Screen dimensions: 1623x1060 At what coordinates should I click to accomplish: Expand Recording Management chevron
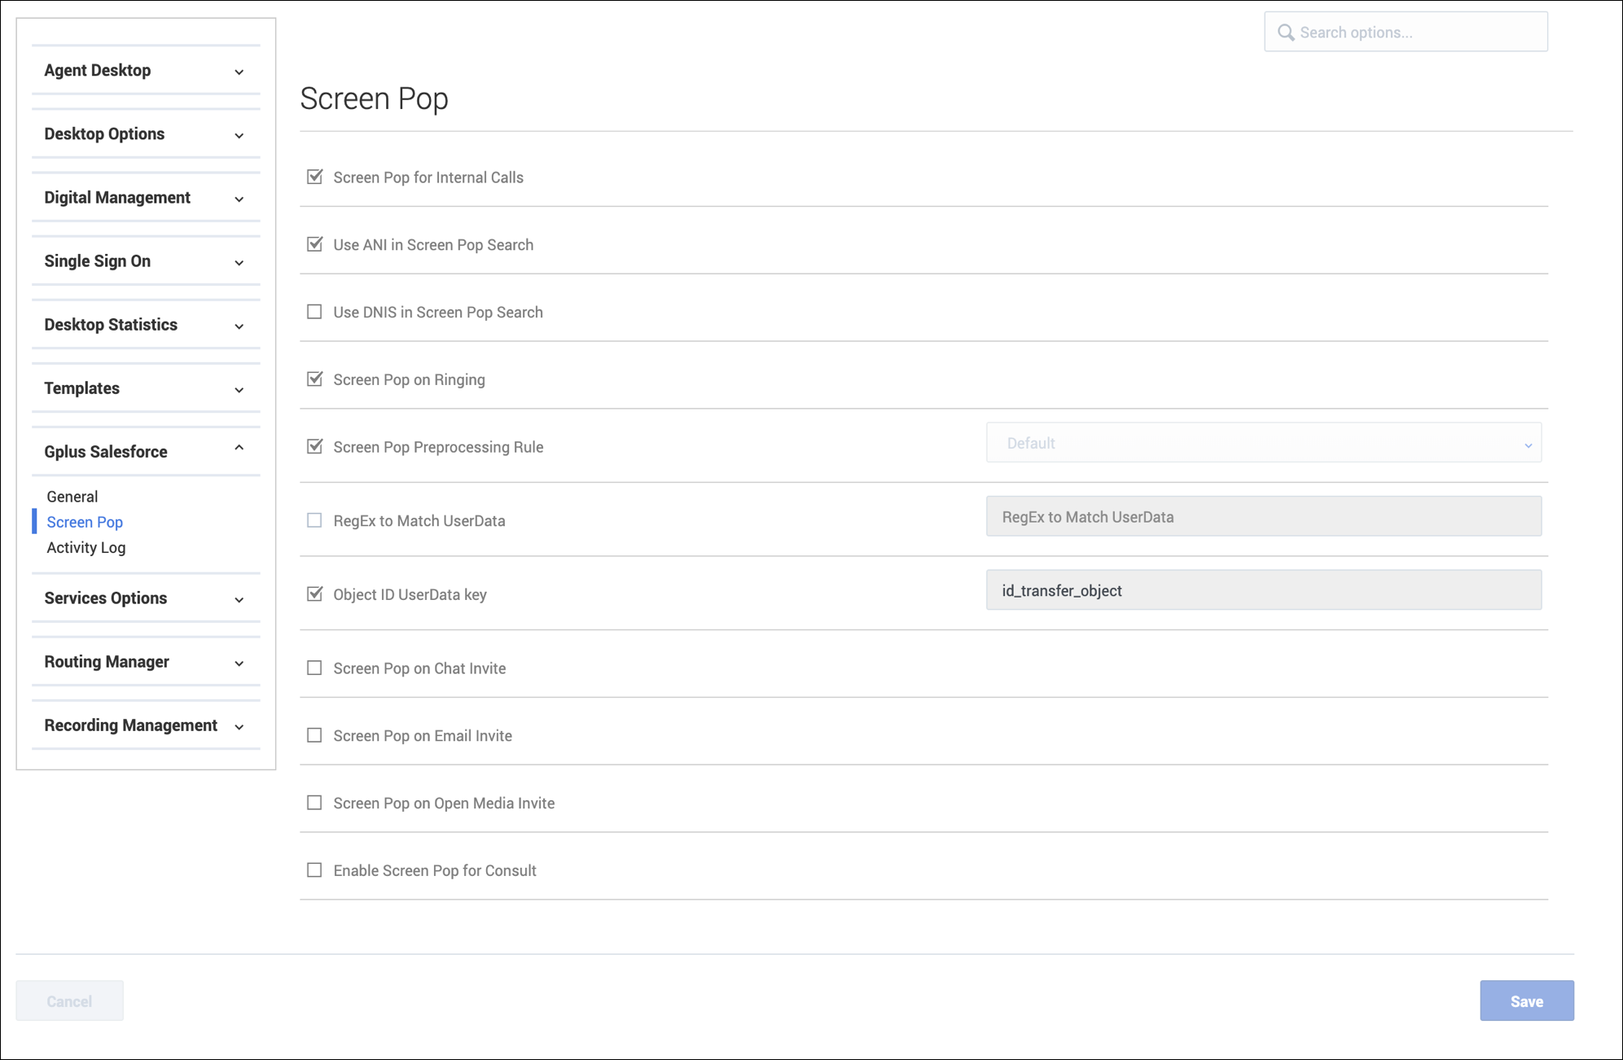point(239,726)
